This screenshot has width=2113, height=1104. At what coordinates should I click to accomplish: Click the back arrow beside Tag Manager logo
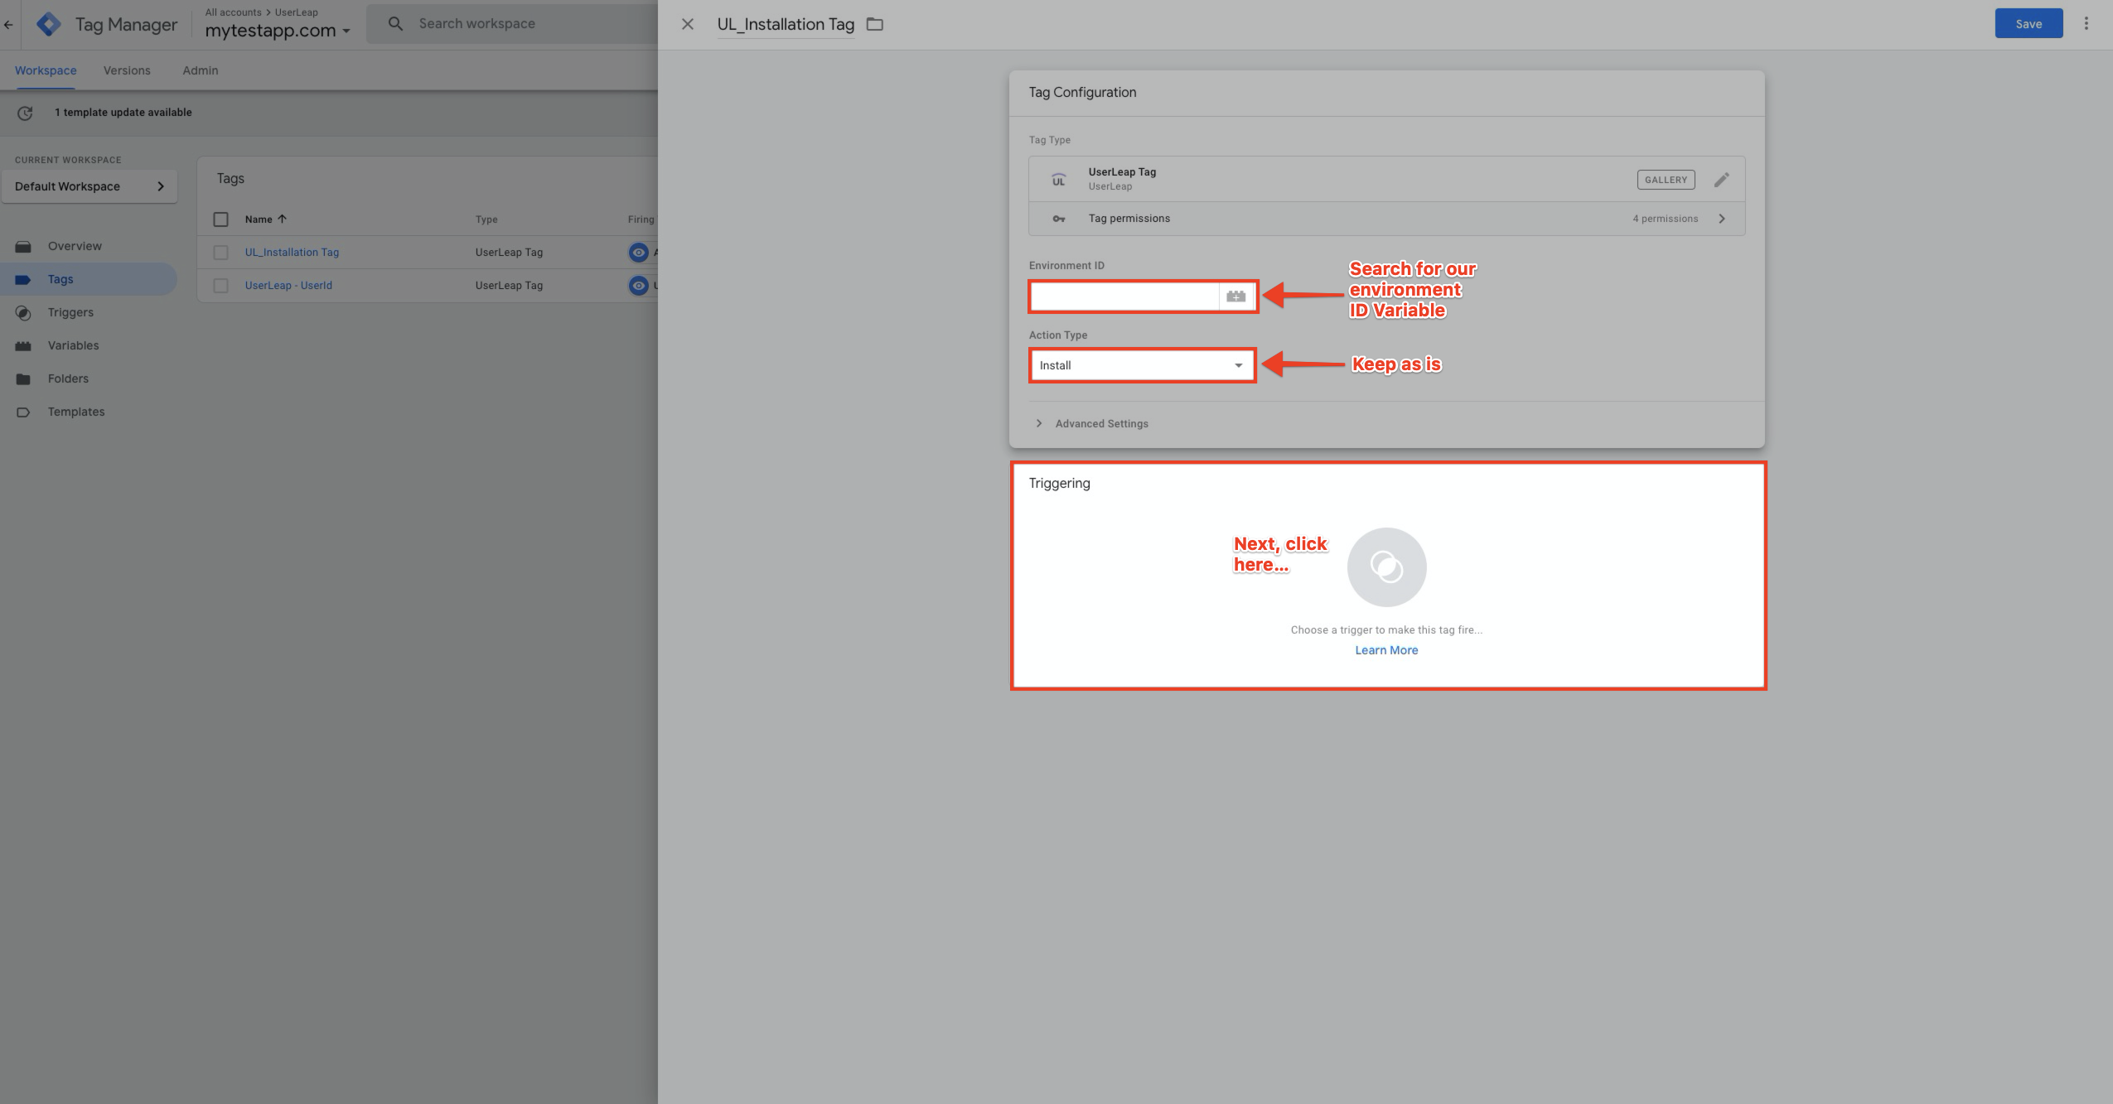[8, 25]
